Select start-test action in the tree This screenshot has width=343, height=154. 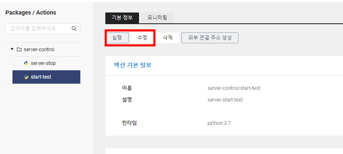tap(46, 77)
